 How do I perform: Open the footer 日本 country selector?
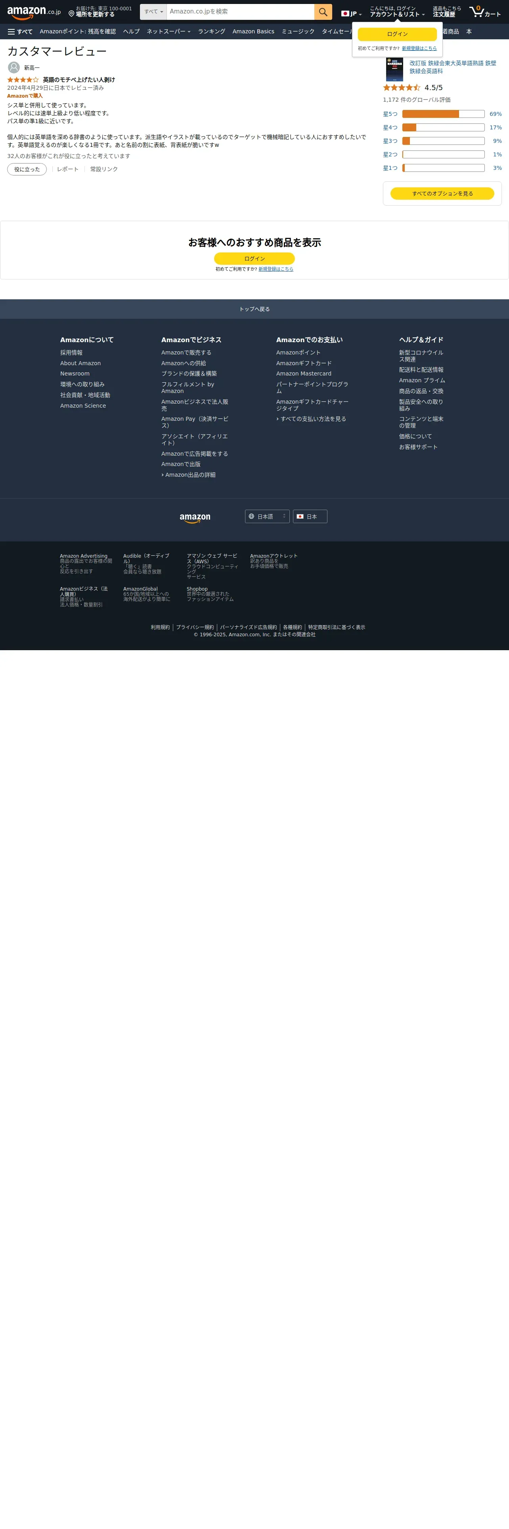coord(310,516)
